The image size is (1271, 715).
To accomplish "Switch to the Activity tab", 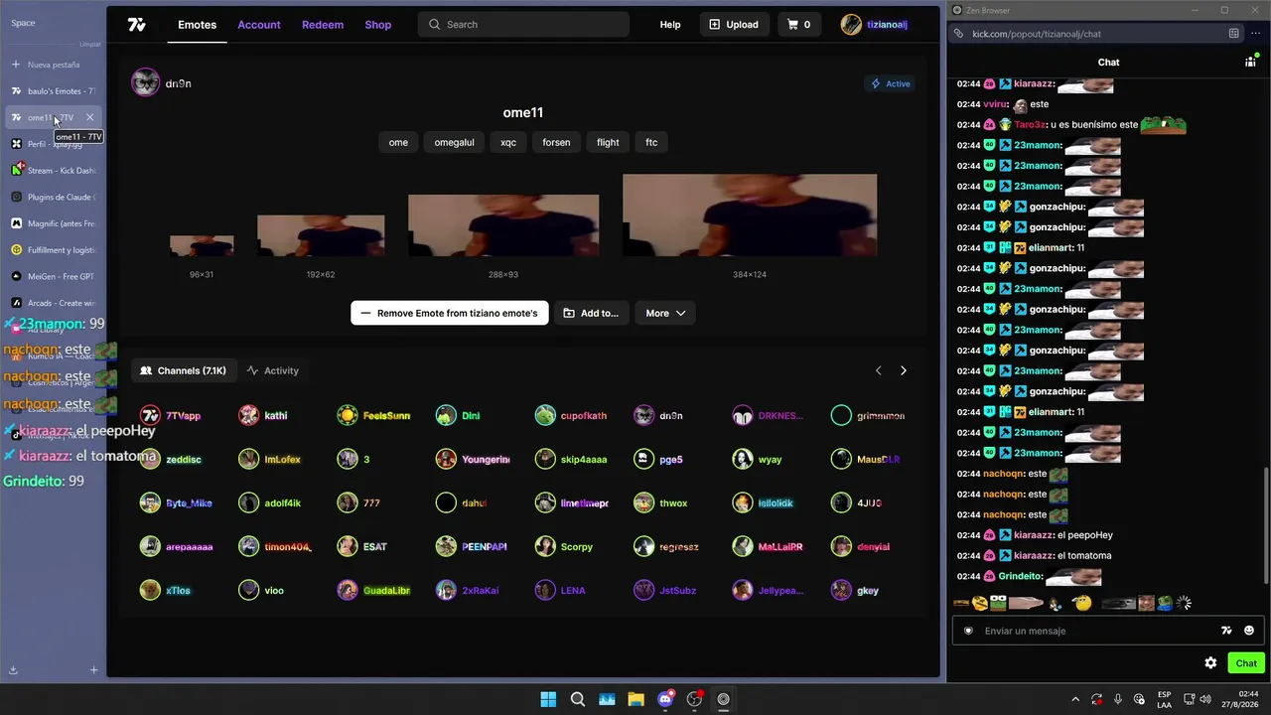I will pos(272,370).
